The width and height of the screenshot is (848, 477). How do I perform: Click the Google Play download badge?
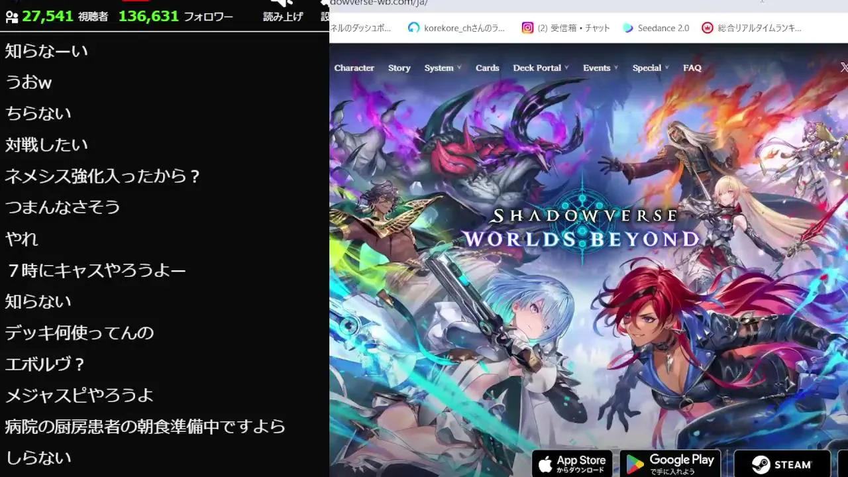click(670, 464)
